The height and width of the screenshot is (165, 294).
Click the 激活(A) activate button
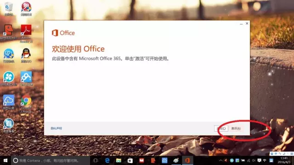pos(236,128)
